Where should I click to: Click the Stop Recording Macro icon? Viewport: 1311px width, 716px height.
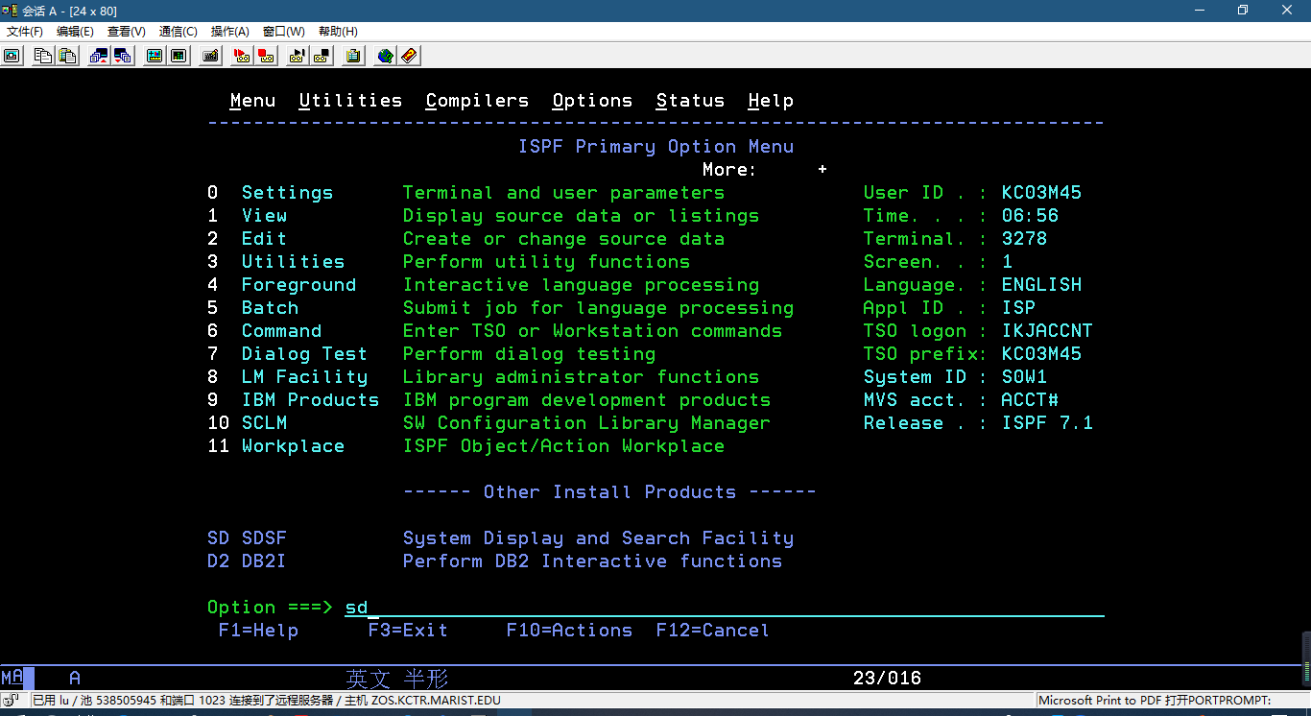coord(266,56)
